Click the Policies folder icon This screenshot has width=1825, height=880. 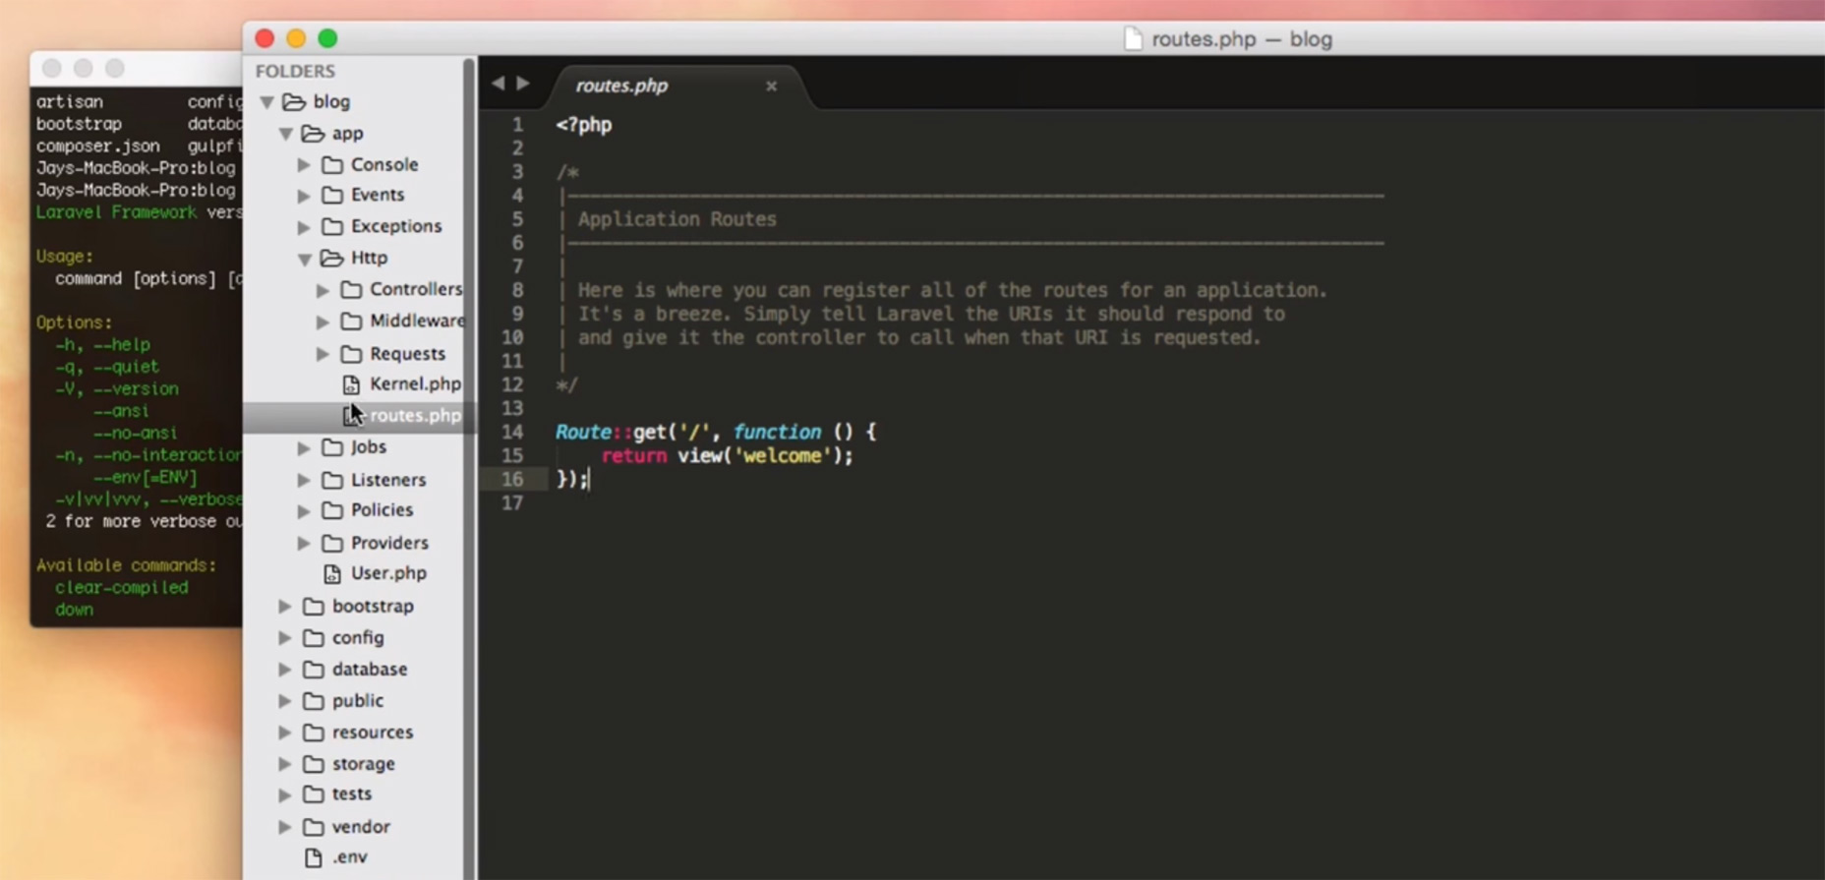tap(332, 510)
